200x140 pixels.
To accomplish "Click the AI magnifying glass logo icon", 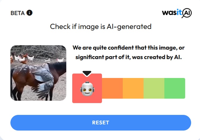I will coord(187,13).
